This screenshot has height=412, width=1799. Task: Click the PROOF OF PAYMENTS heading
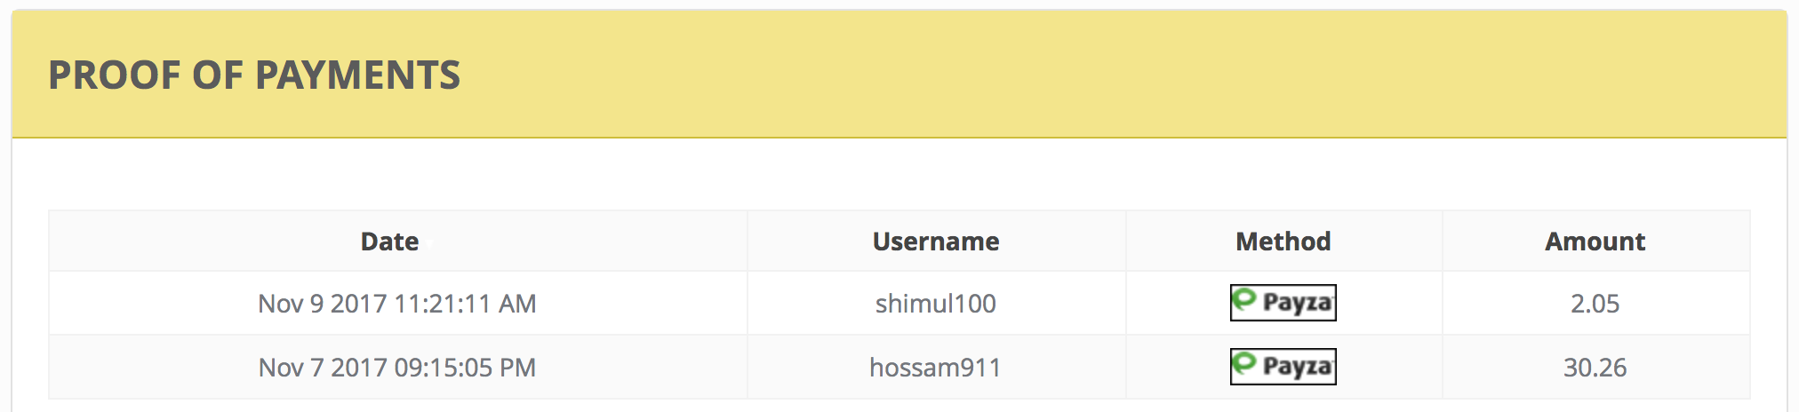[254, 75]
